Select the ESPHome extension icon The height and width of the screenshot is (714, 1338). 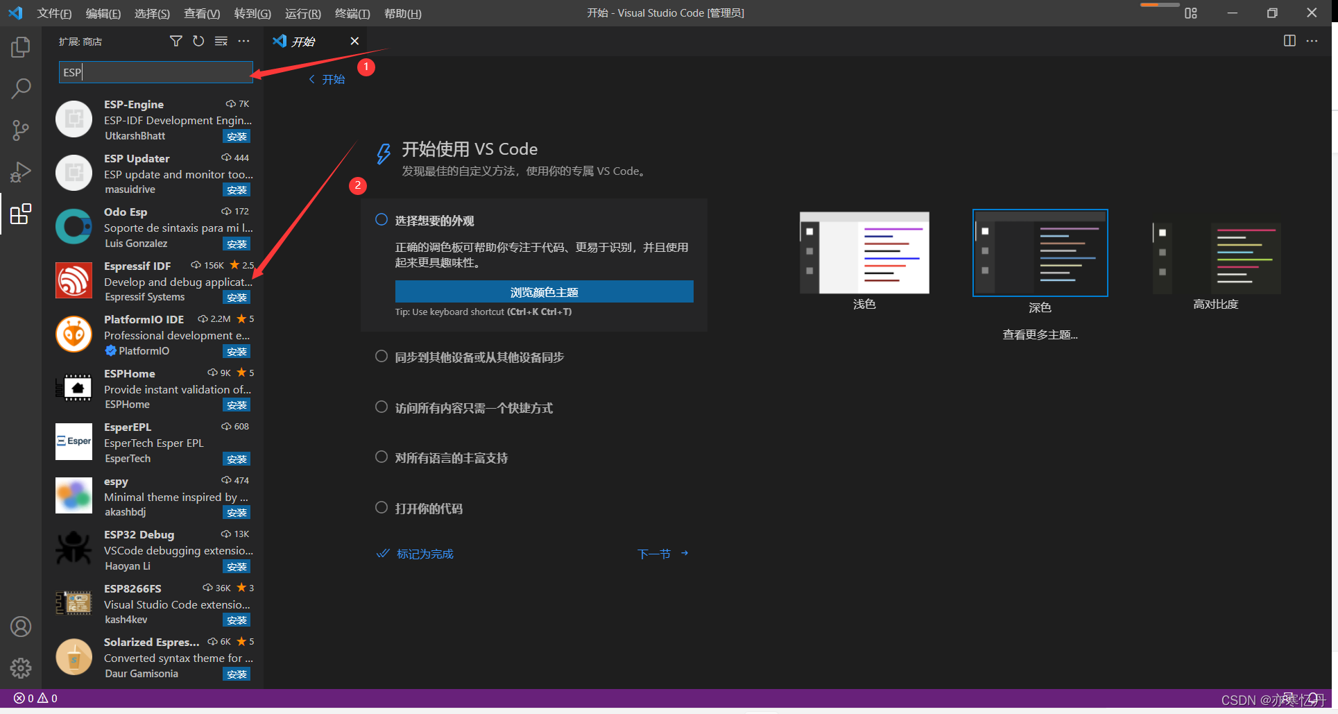point(74,388)
